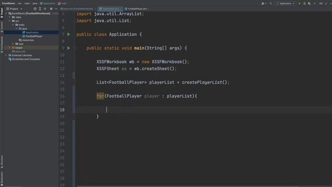Click the Select Opened File locate icon
The height and width of the screenshot is (187, 332).
point(35,9)
